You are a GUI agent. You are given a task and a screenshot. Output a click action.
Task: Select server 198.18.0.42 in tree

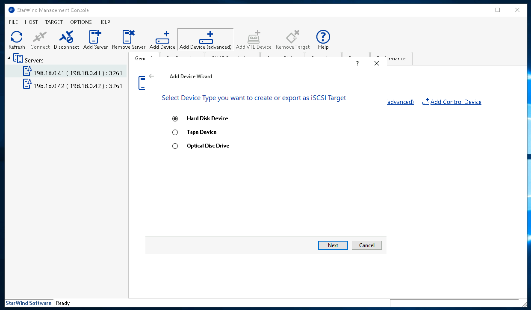[x=77, y=86]
